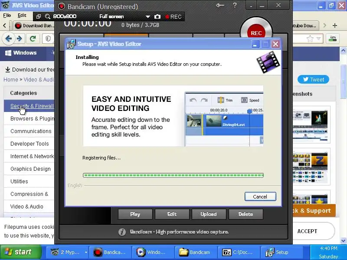
Task: Click the Bandicam info icon at bottom
Action: [122, 232]
